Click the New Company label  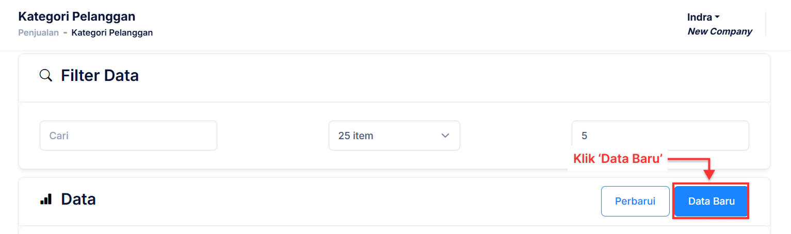tap(720, 31)
